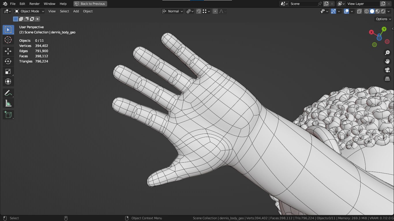
Task: Open the Object Mode dropdown
Action: pyautogui.click(x=29, y=11)
